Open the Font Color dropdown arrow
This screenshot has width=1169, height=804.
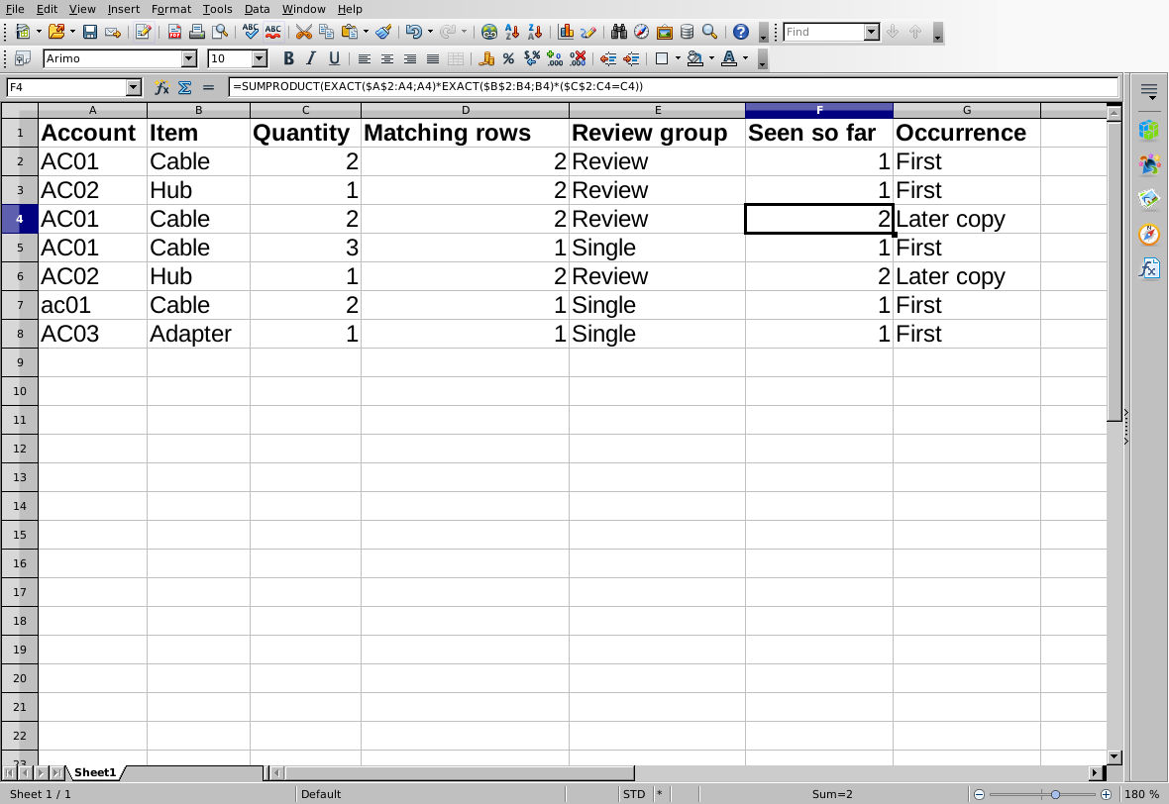tap(745, 58)
